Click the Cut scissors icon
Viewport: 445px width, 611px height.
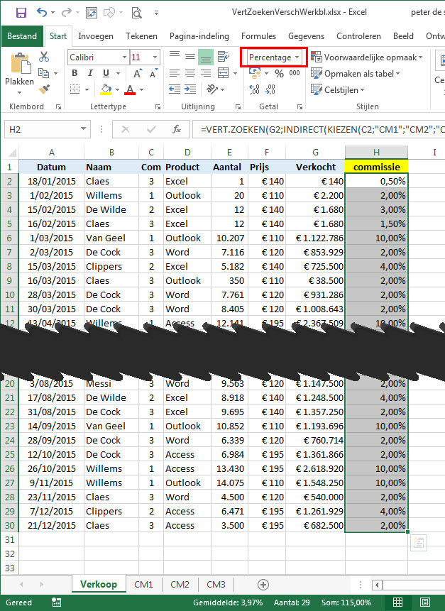tap(43, 57)
